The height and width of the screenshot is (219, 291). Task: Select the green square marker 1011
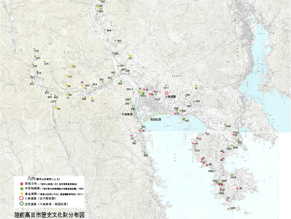166,85
